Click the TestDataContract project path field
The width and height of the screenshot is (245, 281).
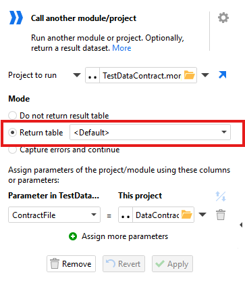(142, 75)
